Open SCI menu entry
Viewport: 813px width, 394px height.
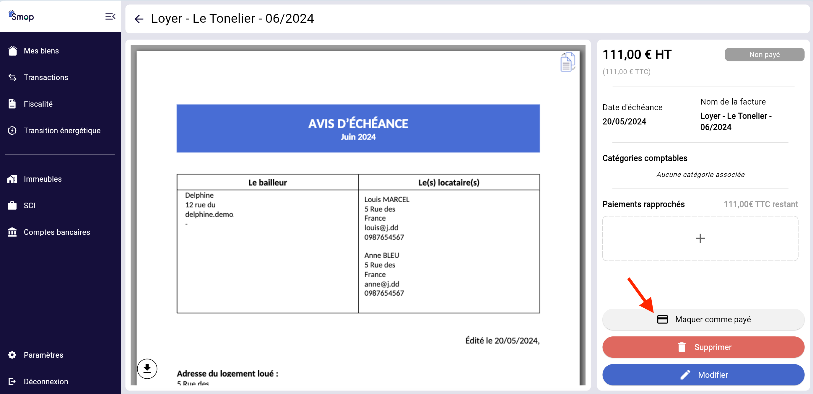[29, 206]
